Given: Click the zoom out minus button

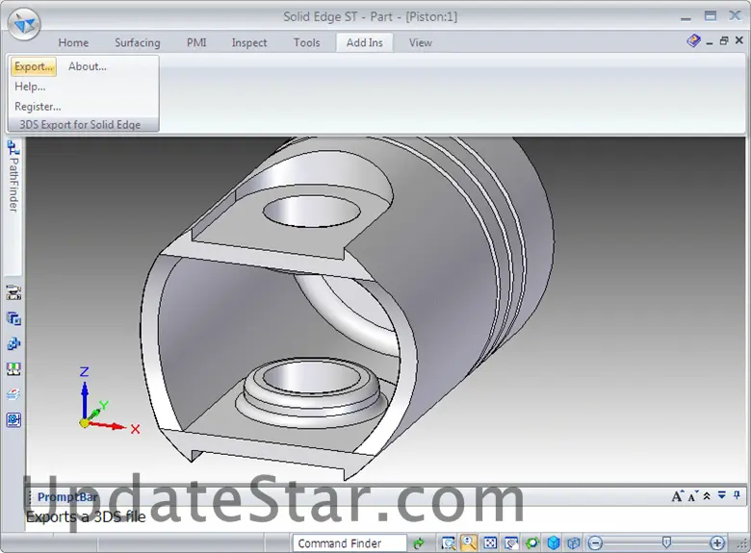Looking at the screenshot, I should tap(595, 543).
